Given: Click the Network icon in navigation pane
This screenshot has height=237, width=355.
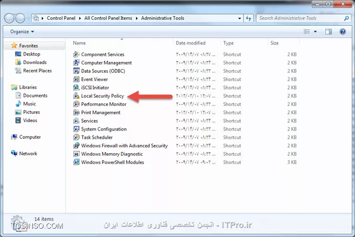Looking at the screenshot, I should 14,154.
